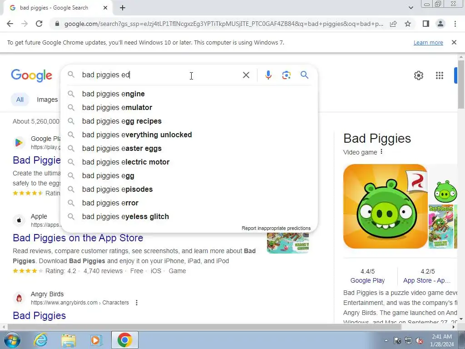
Task: Select suggestion bad piggies egg recipes
Action: pos(189,121)
